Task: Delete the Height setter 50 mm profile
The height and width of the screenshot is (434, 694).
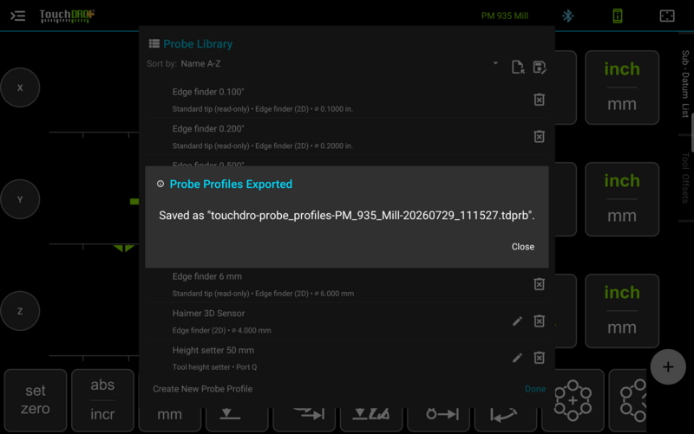Action: point(539,358)
